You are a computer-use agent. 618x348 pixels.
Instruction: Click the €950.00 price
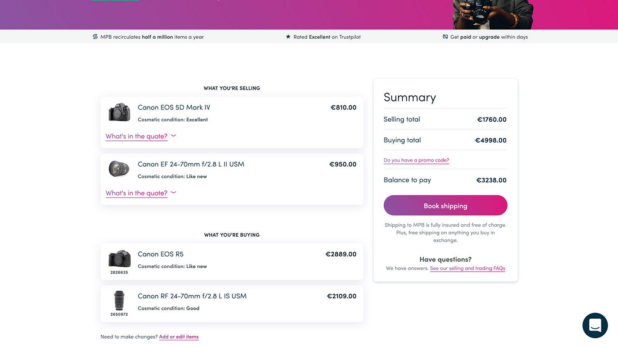343,164
